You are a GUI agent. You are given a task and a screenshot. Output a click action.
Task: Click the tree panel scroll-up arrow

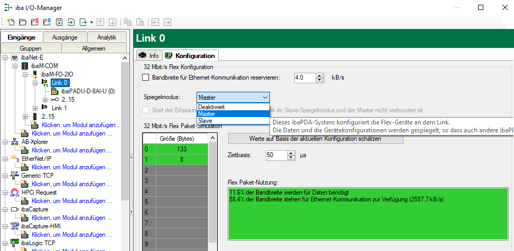pyautogui.click(x=125, y=57)
